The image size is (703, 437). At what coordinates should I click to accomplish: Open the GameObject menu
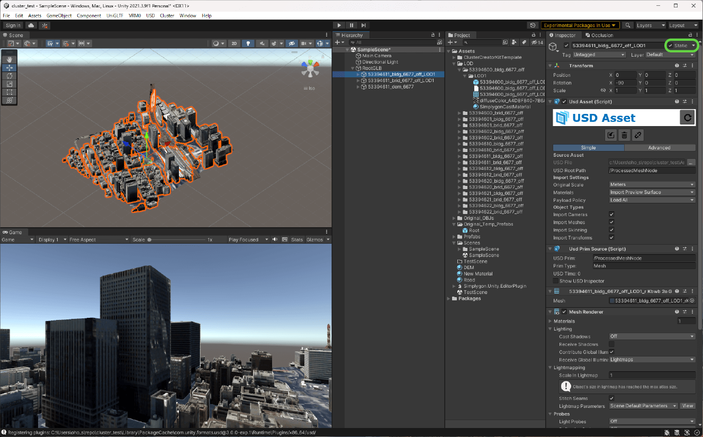pyautogui.click(x=59, y=15)
